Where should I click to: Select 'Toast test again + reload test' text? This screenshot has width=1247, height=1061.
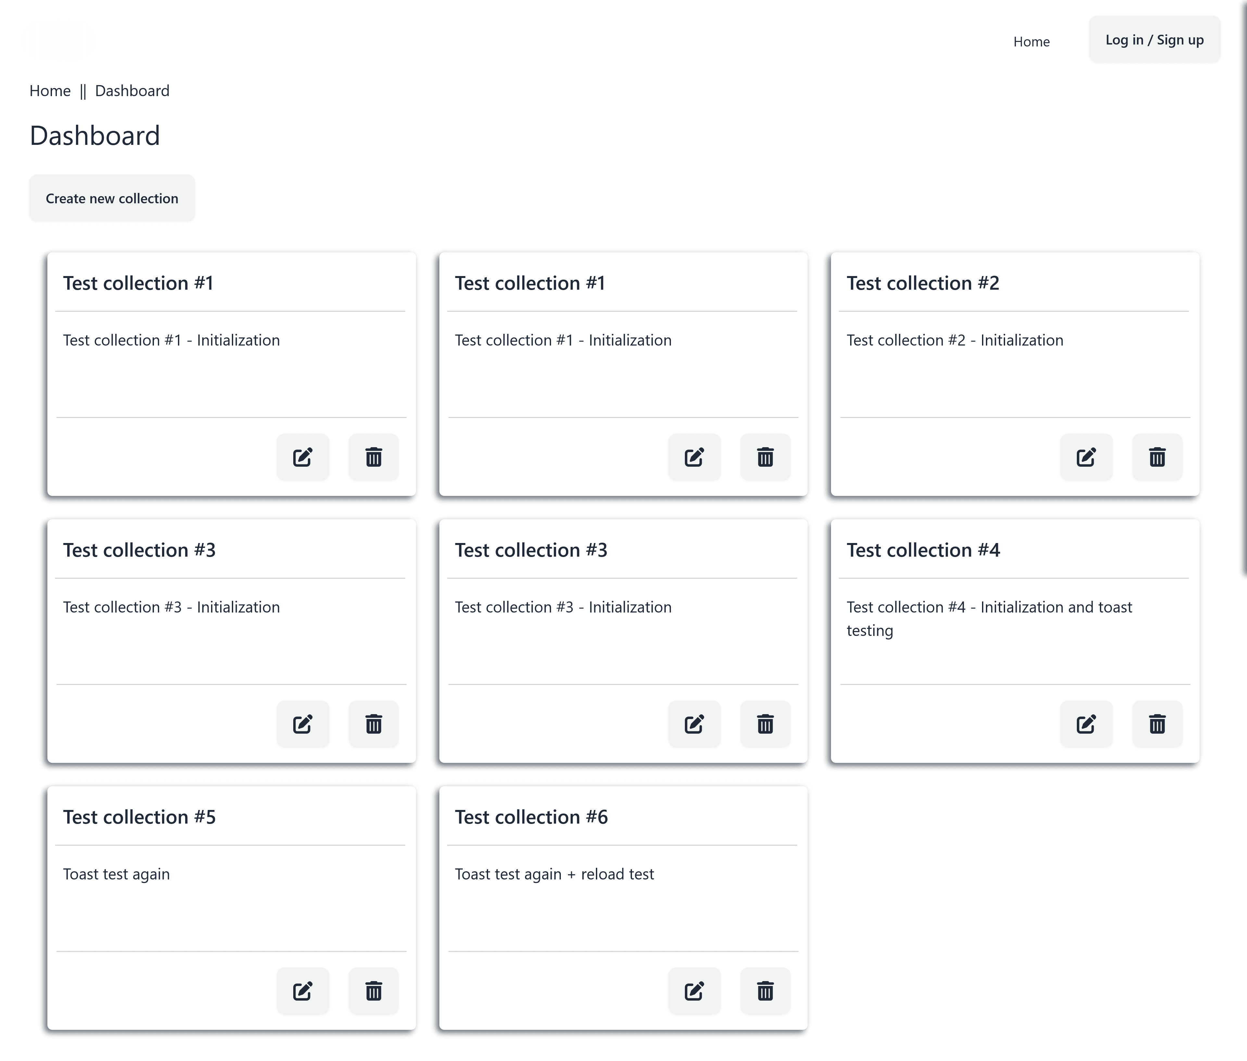(554, 875)
